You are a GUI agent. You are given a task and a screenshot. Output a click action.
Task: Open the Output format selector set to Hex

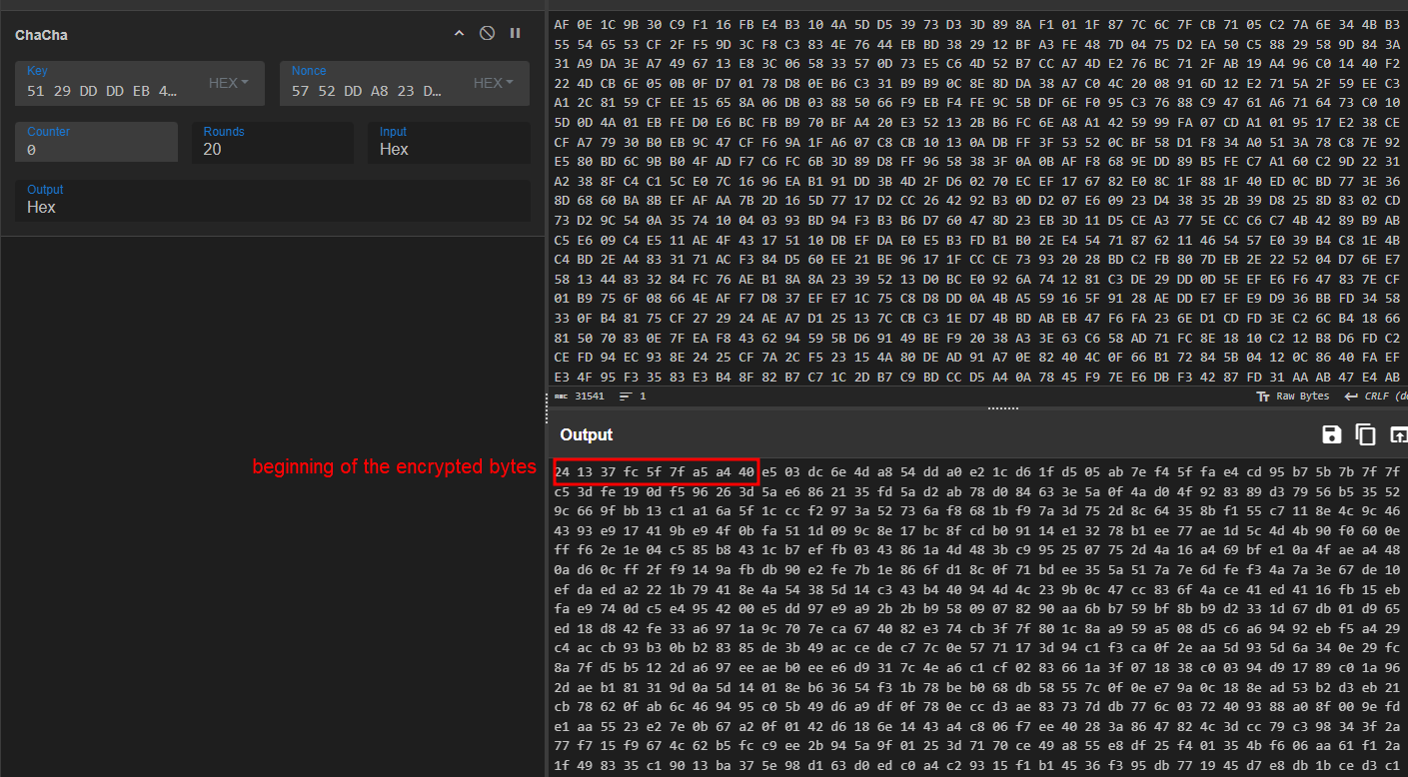point(272,201)
